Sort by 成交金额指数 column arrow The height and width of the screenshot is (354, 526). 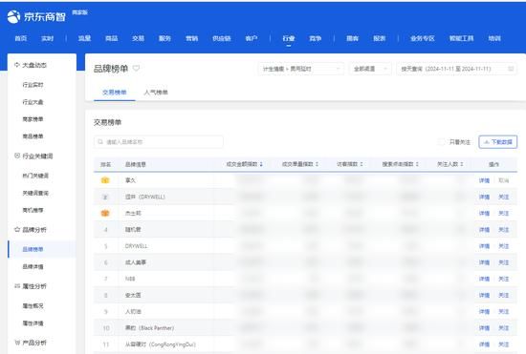tap(261, 164)
